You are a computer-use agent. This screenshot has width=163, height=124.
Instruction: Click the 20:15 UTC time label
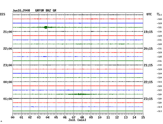point(148,49)
